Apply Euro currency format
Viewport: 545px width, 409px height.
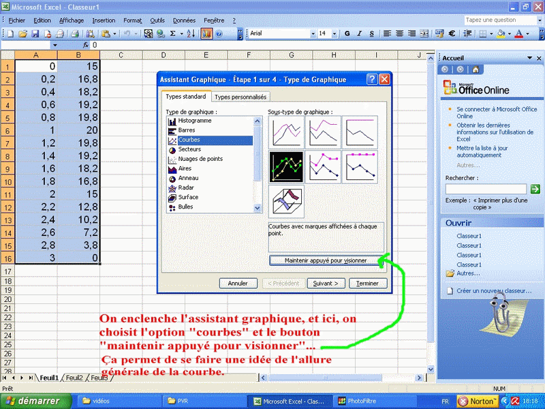pyautogui.click(x=452, y=33)
